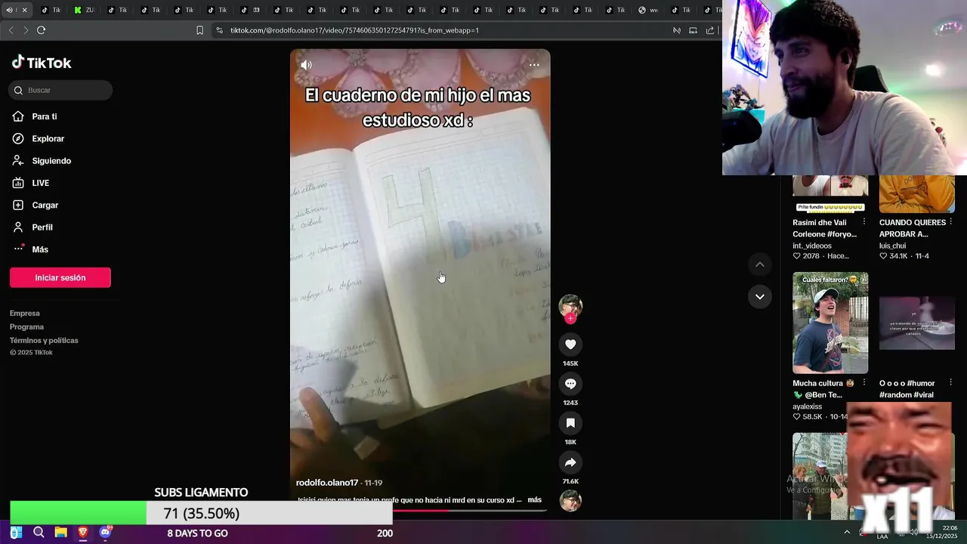The height and width of the screenshot is (544, 967).
Task: Open the Perfil page
Action: pos(42,227)
